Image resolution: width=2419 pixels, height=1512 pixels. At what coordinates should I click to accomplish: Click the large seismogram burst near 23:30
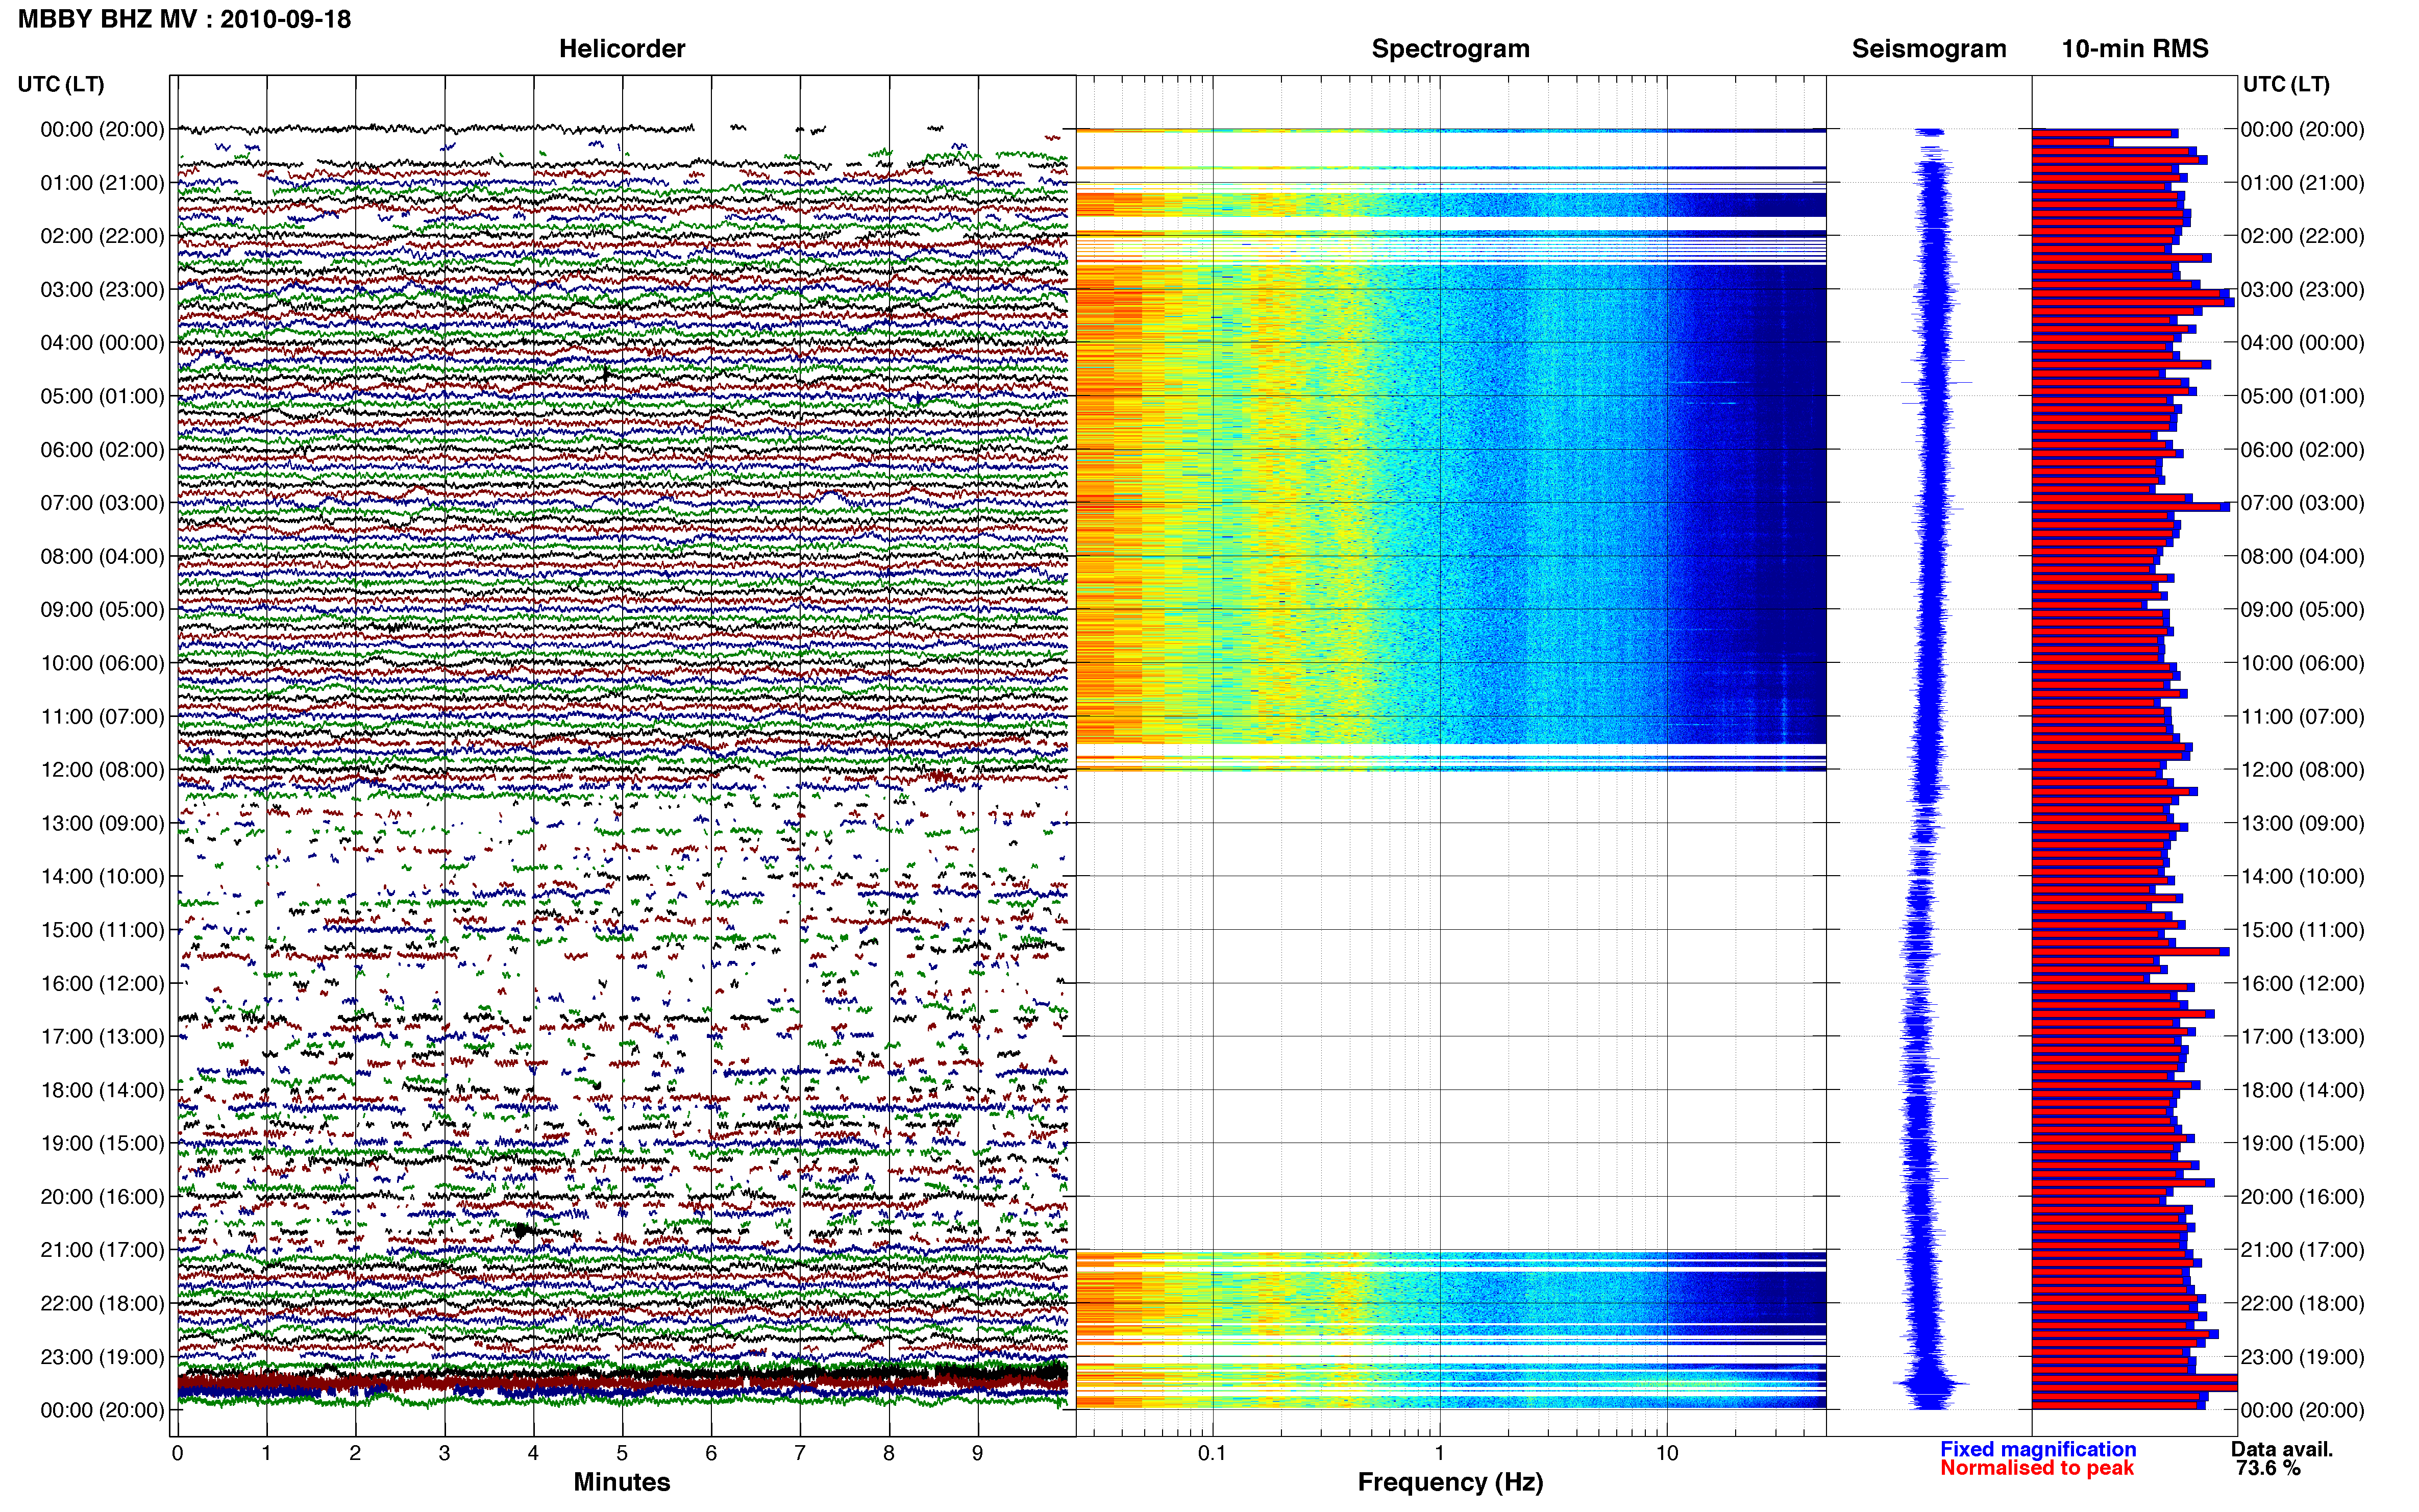[1931, 1384]
